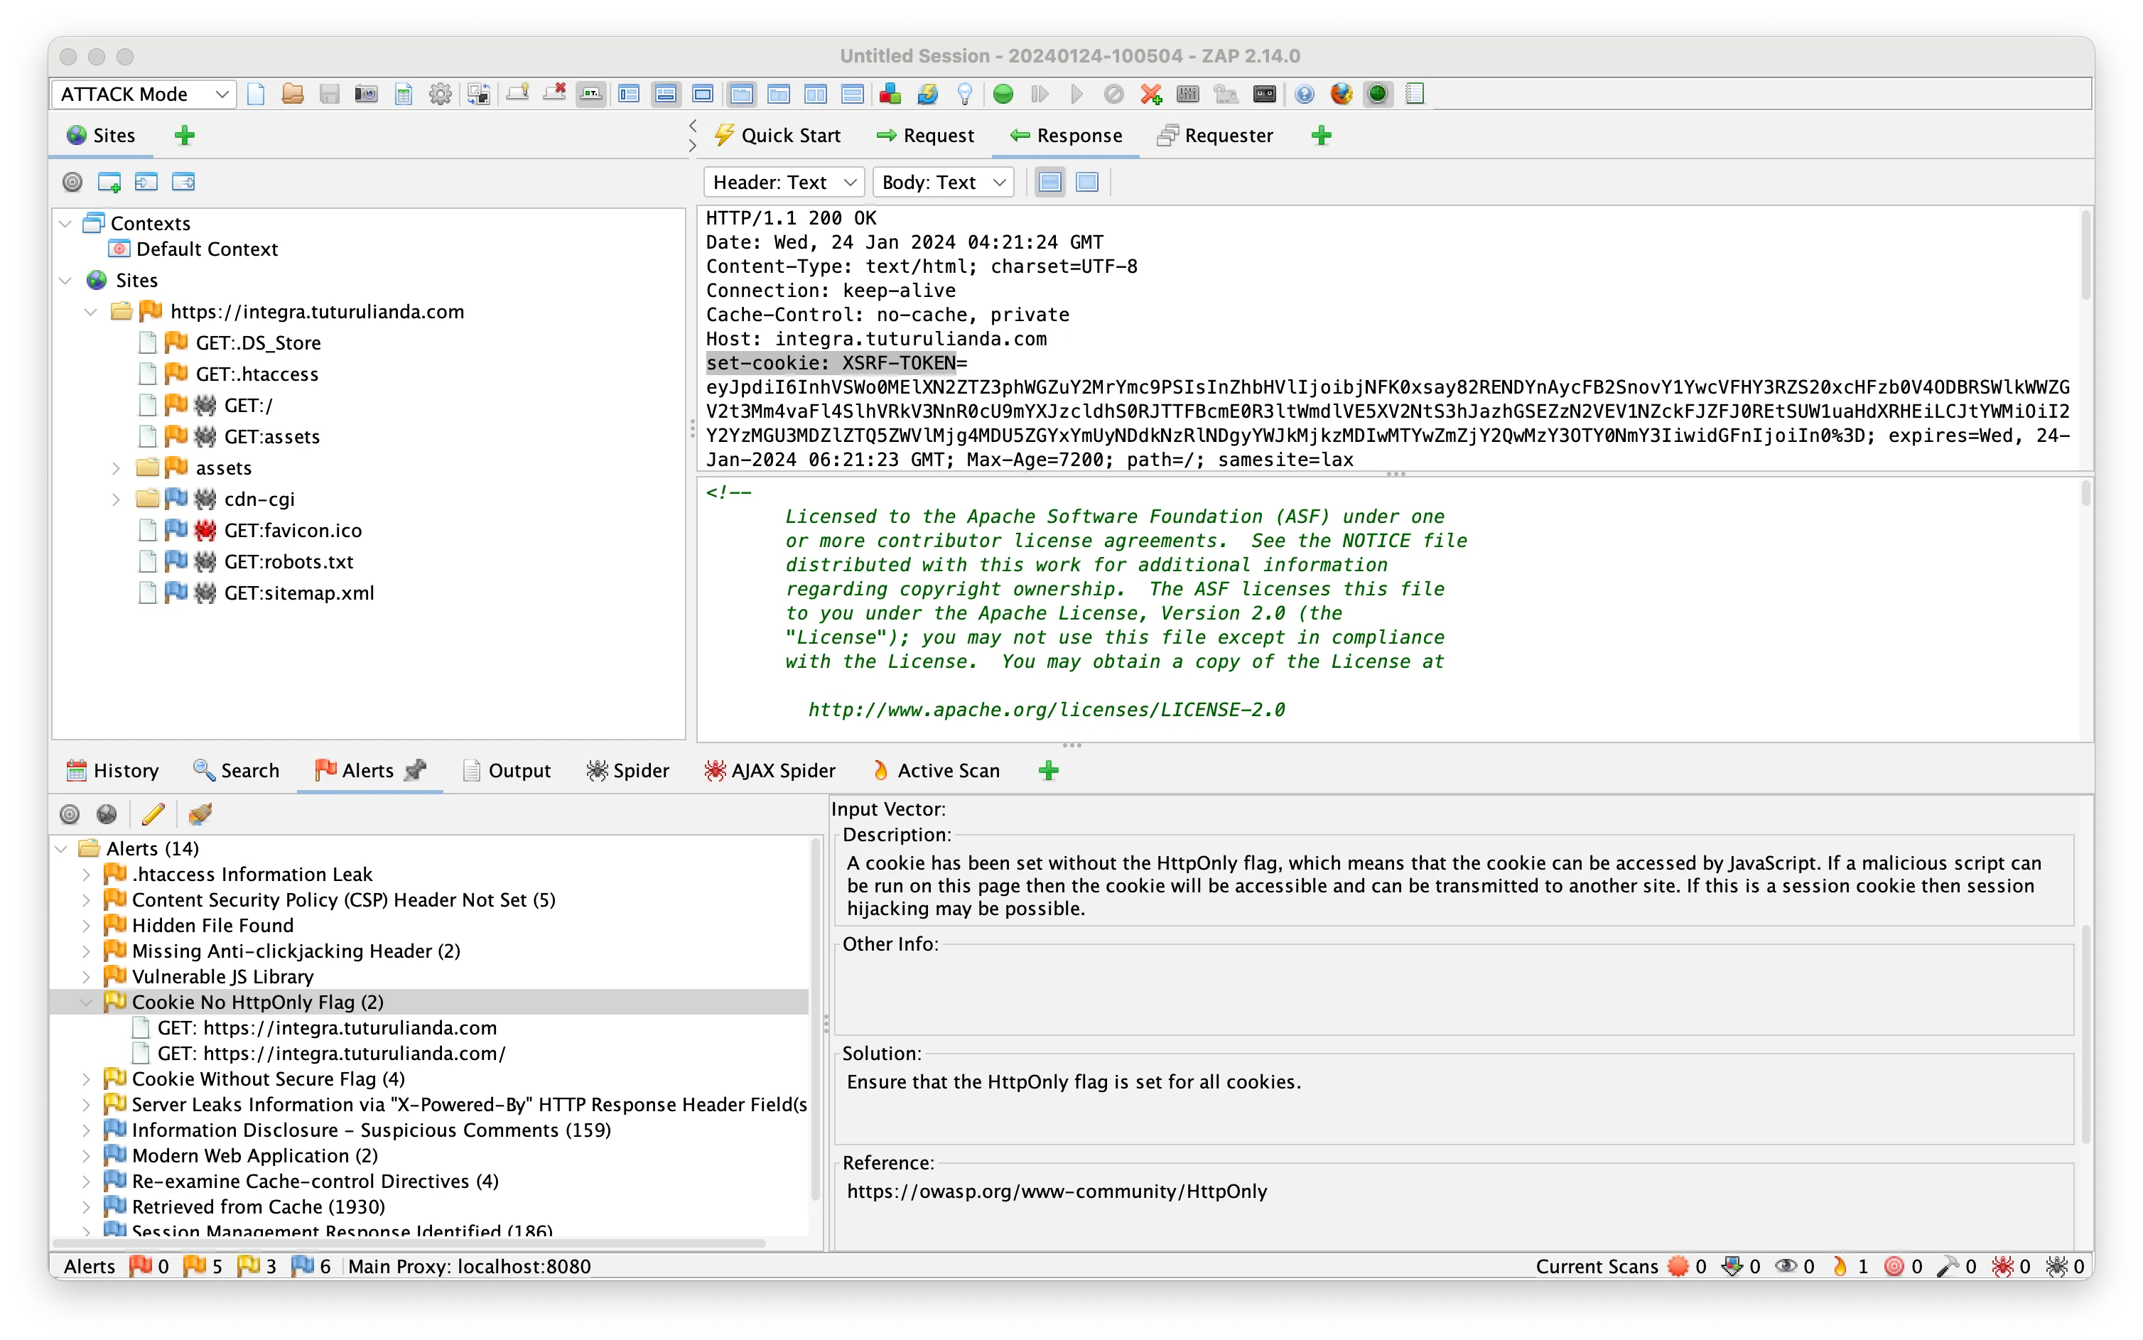This screenshot has width=2143, height=1340.
Task: Click the Add new site plus icon
Action: tap(185, 134)
